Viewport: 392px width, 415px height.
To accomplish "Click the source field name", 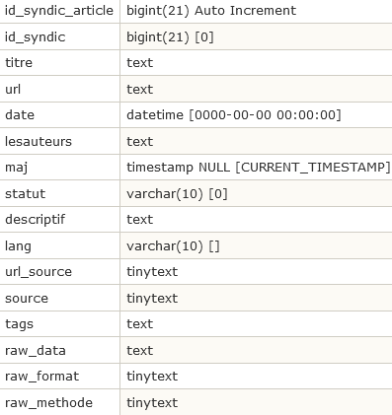I will (x=27, y=298).
